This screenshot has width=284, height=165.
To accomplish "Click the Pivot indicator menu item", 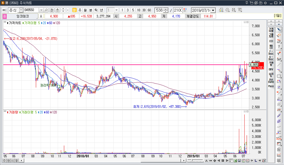I will point(271,86).
